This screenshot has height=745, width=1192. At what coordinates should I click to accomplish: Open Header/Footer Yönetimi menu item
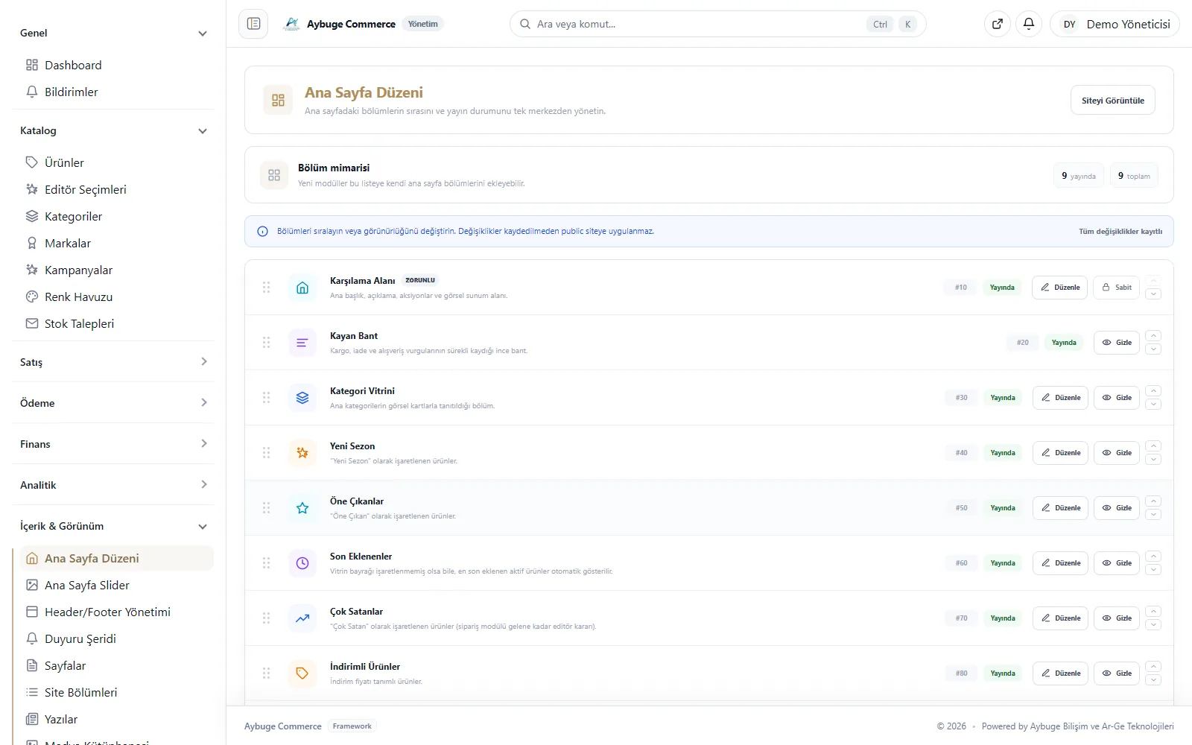(x=116, y=612)
